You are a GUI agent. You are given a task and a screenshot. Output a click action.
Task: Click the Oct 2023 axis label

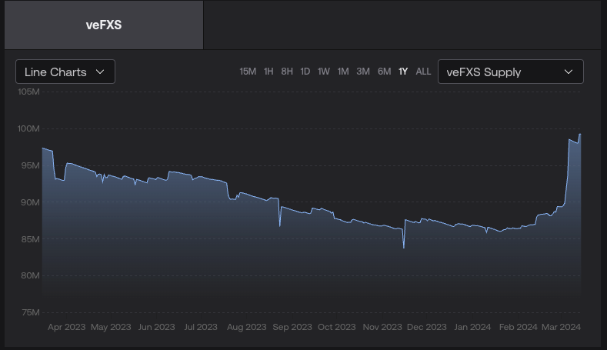coord(337,327)
